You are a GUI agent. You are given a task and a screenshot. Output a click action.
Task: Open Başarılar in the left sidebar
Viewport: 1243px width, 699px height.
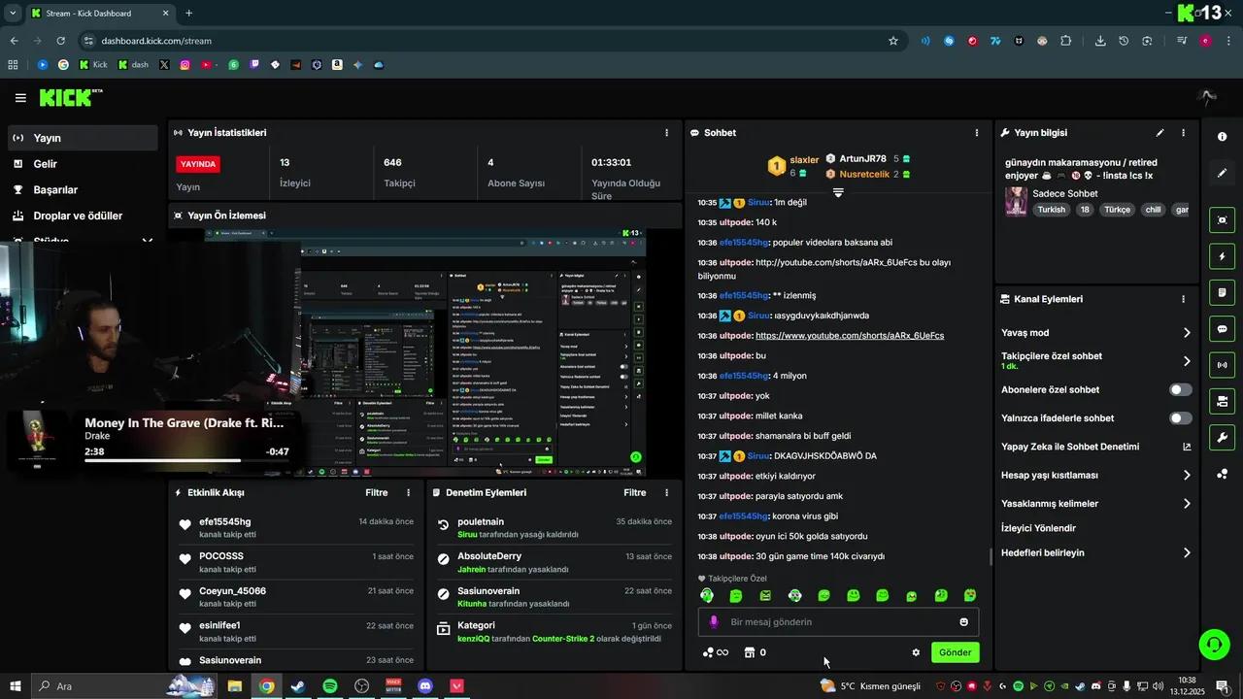(55, 190)
